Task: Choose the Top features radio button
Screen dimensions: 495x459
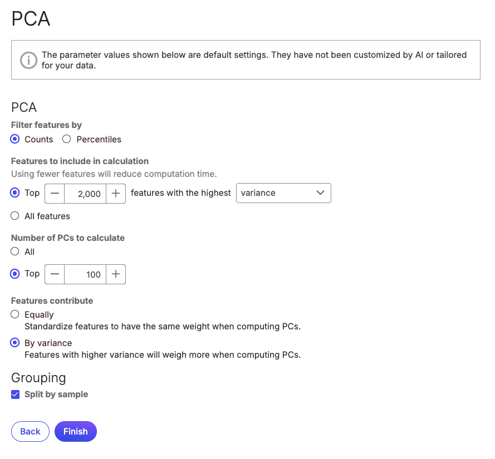Action: tap(16, 193)
